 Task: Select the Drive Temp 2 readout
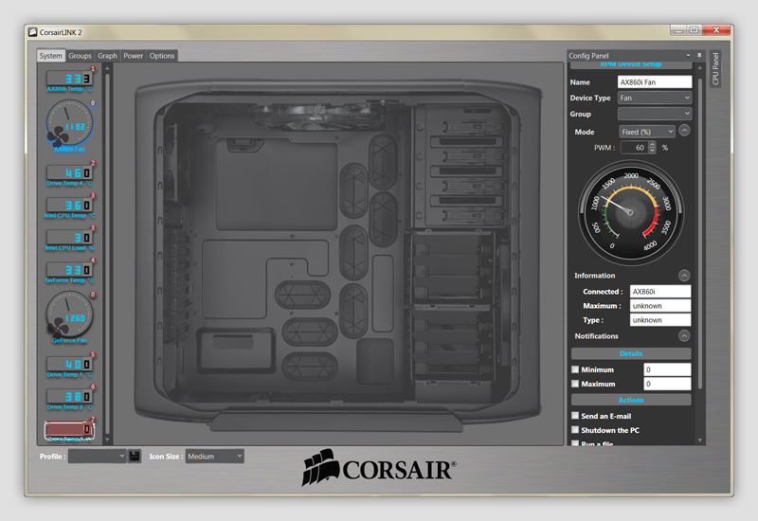pyautogui.click(x=69, y=396)
